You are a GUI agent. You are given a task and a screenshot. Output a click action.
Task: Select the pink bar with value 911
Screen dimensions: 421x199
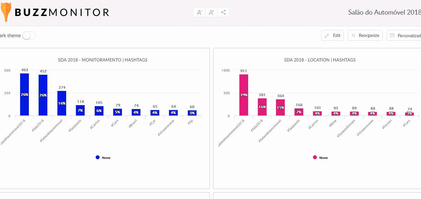coord(244,95)
